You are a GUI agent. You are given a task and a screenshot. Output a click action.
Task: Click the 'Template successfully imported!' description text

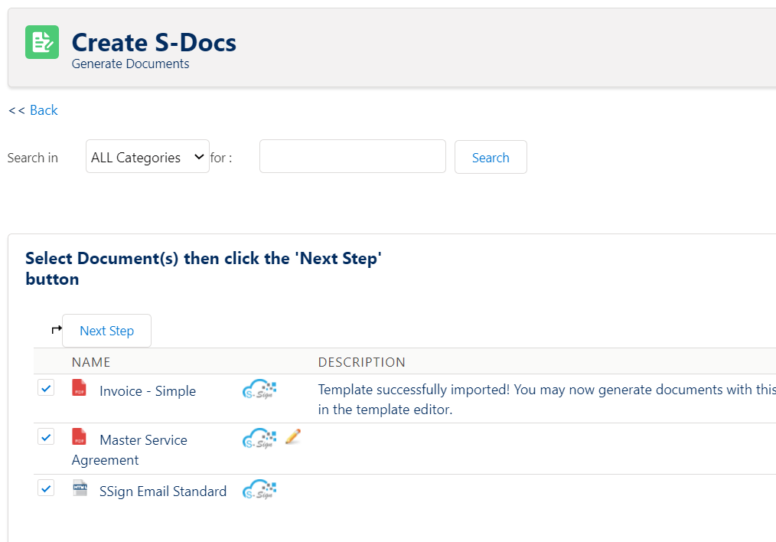coord(547,400)
